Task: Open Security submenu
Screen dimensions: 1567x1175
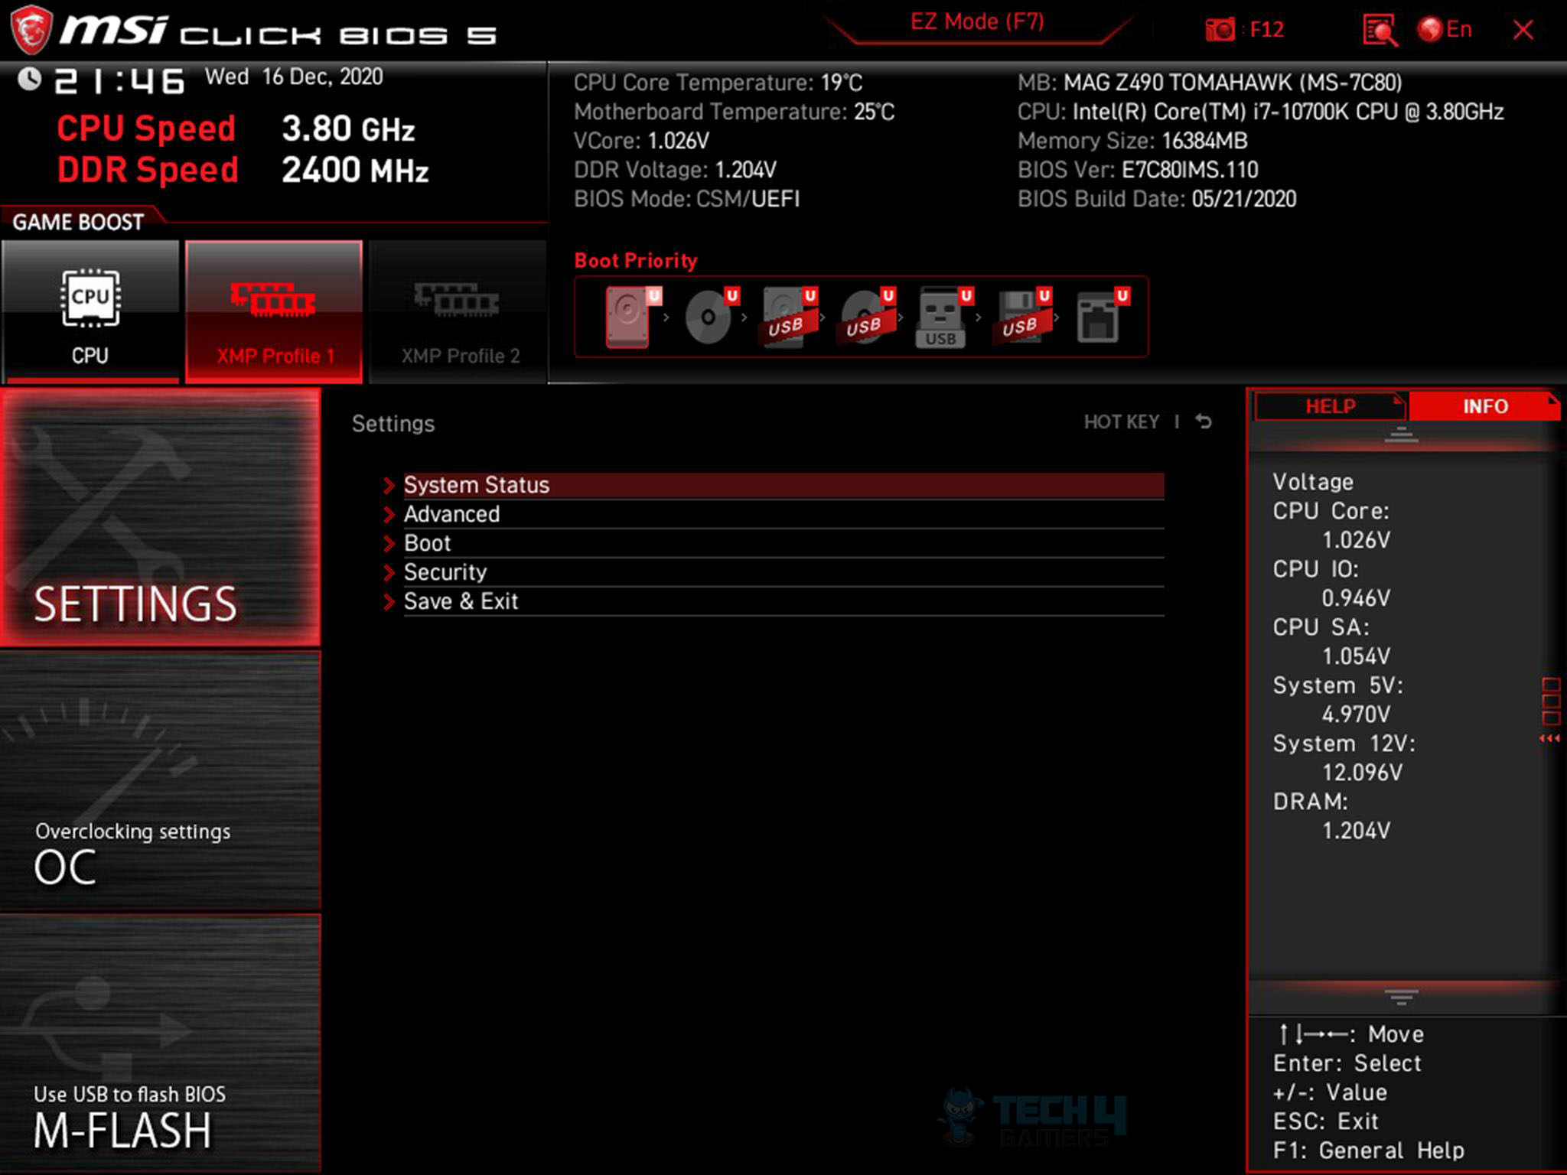Action: [783, 572]
